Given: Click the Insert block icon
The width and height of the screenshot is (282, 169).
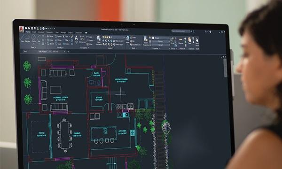Looking at the screenshot, I should 128,40.
